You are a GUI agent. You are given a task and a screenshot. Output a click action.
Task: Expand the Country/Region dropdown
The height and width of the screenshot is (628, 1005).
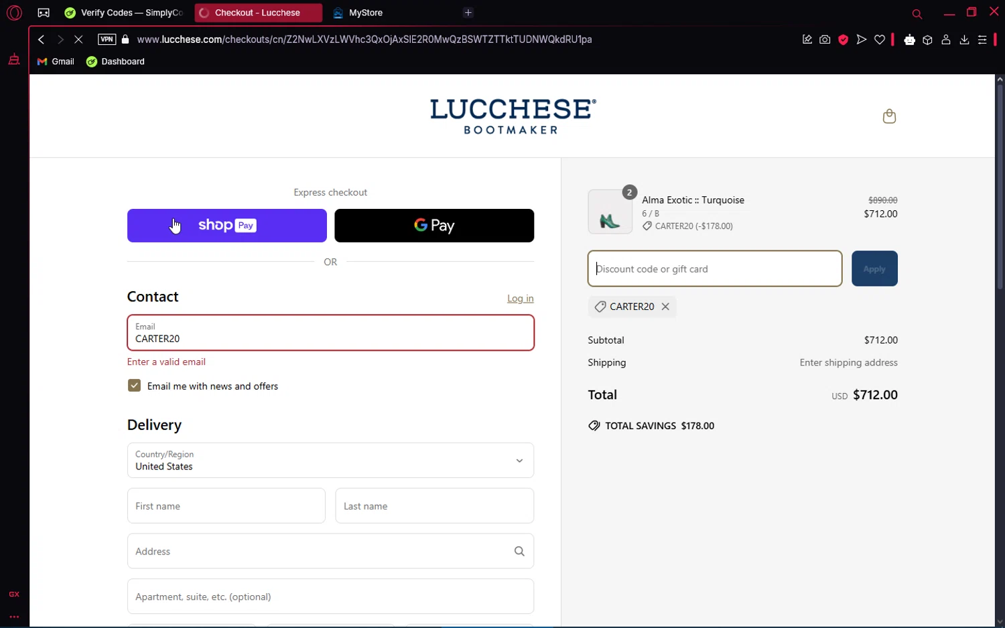click(330, 461)
